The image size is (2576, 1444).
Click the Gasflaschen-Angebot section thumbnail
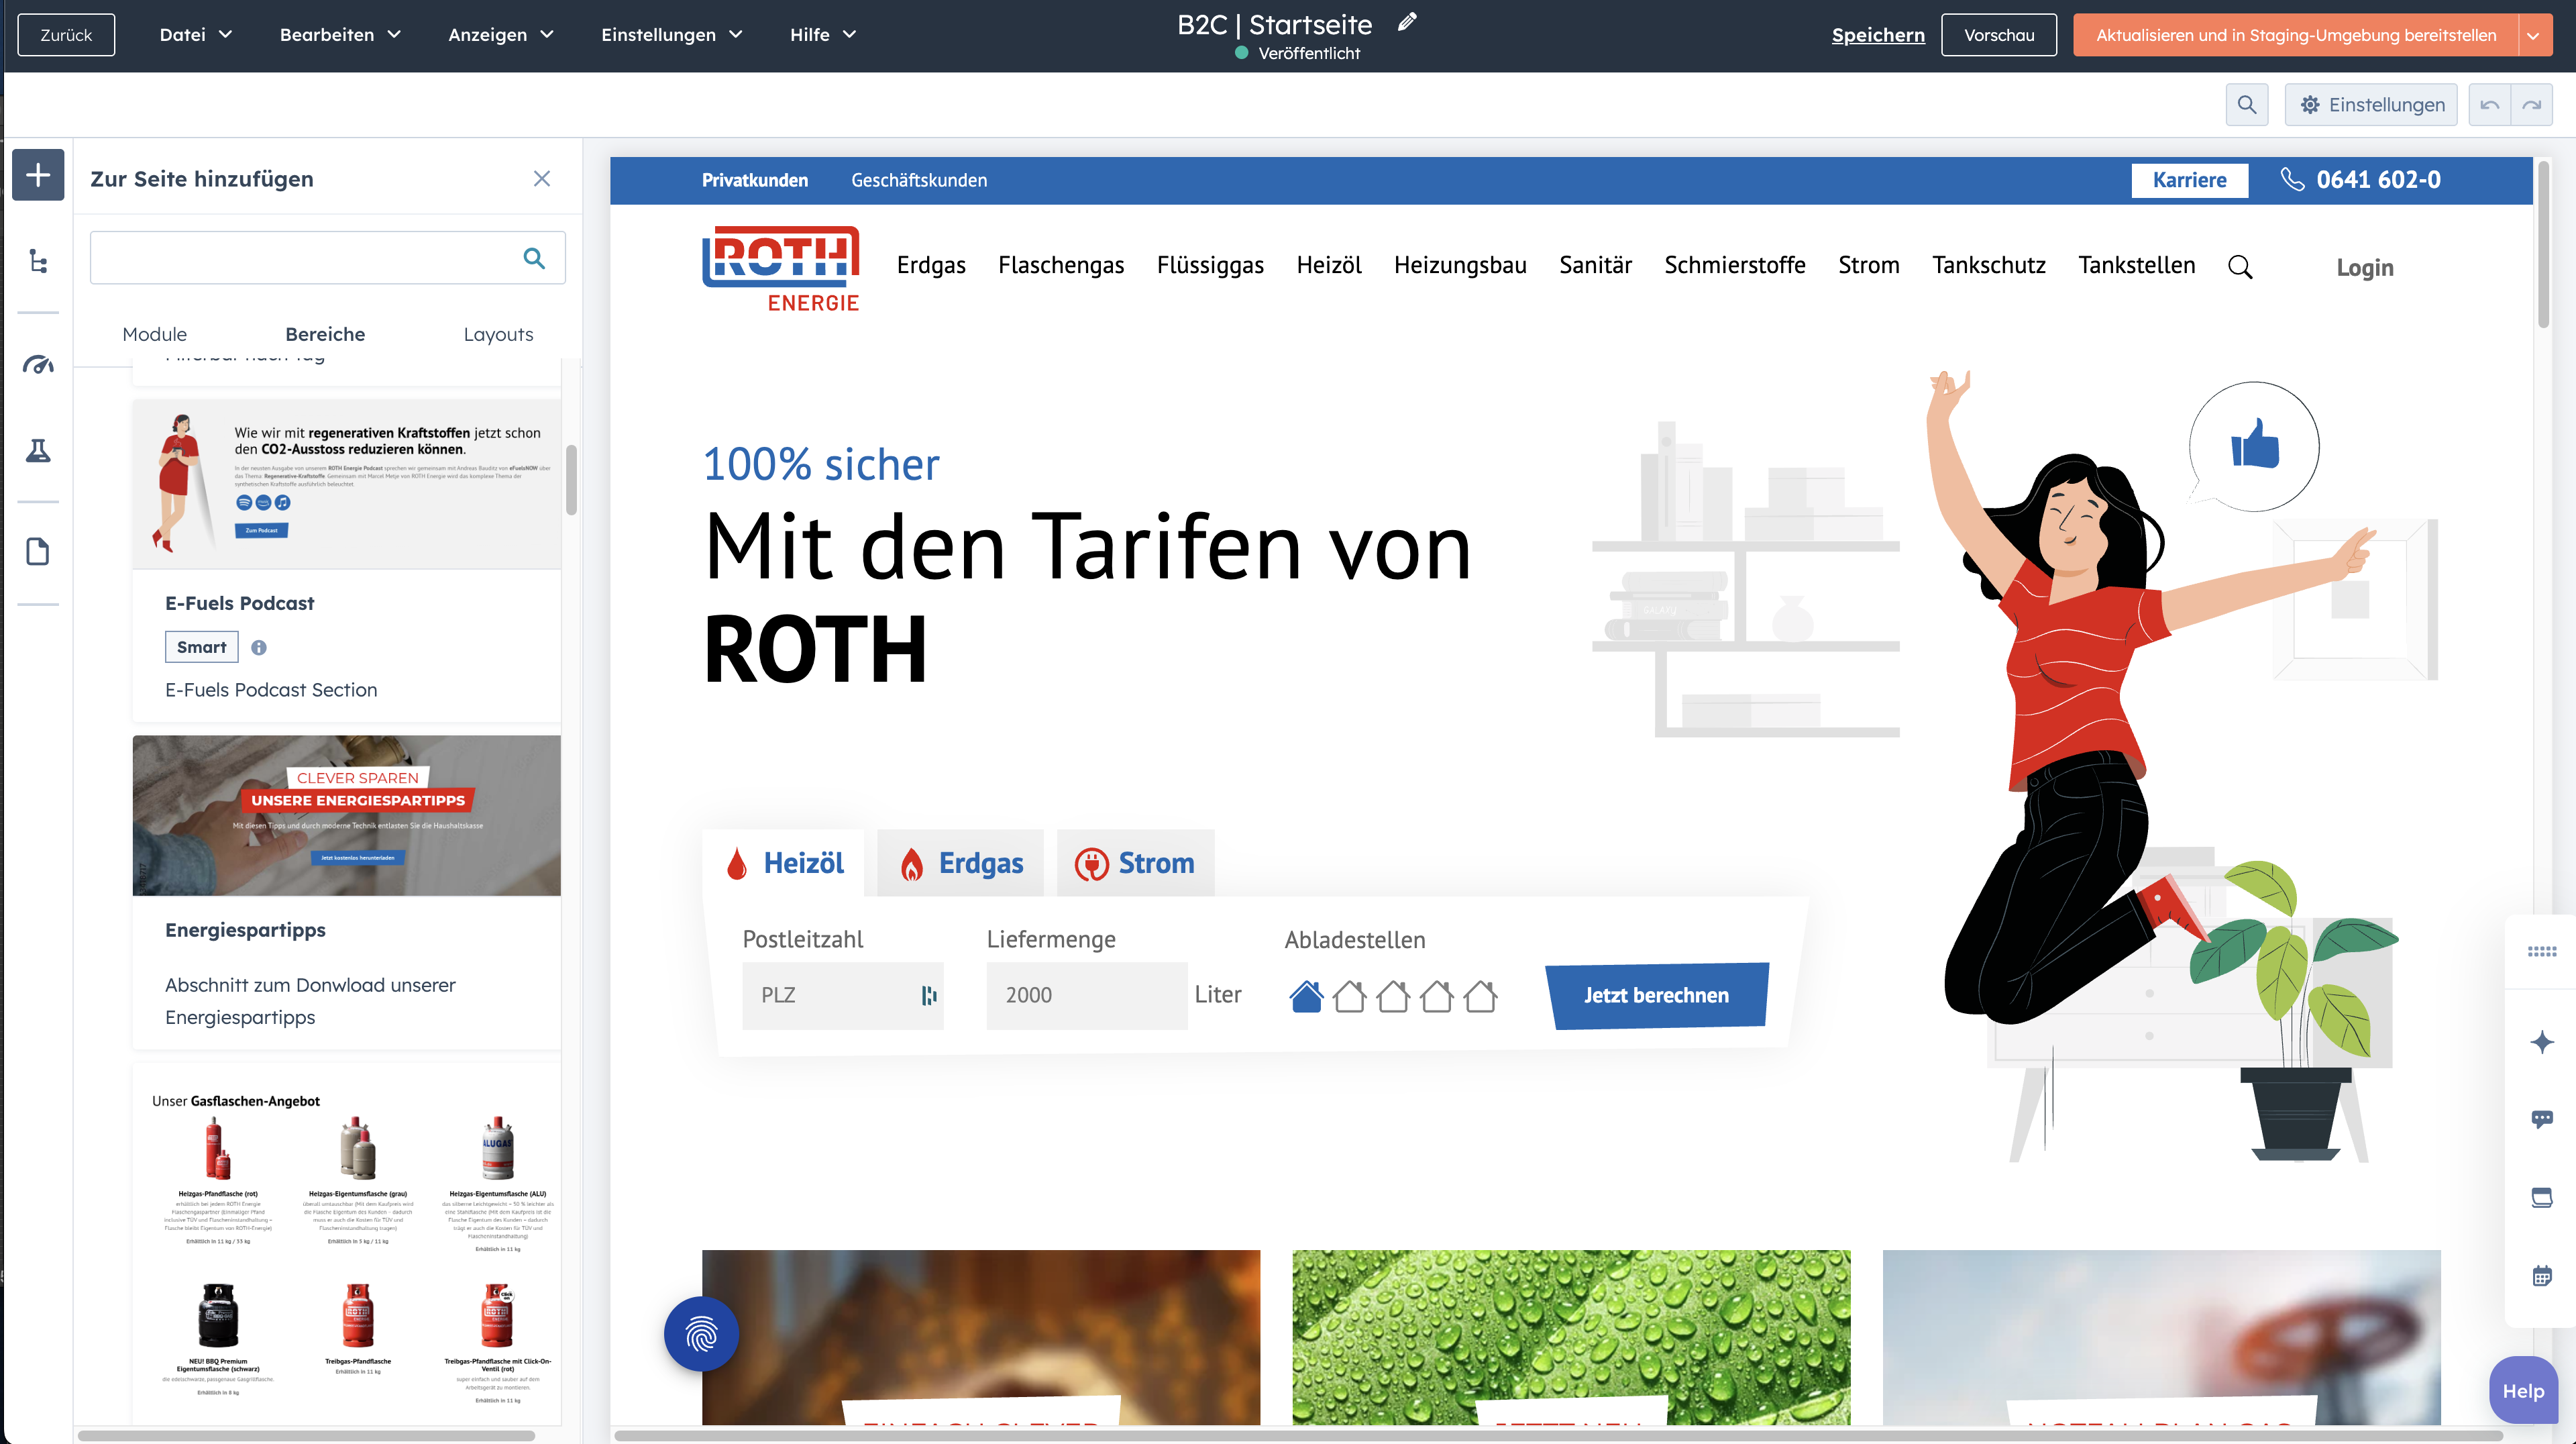pos(346,1245)
